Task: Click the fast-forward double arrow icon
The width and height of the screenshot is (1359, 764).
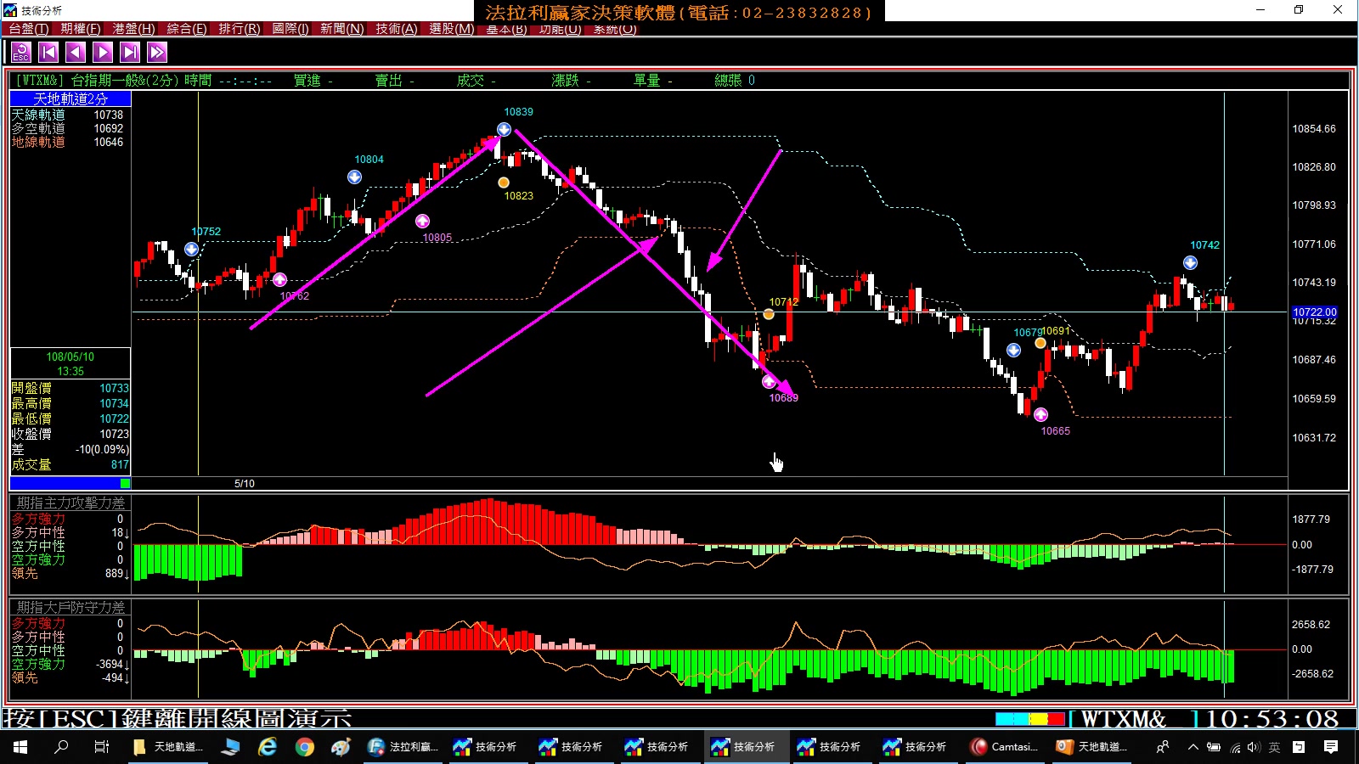Action: (157, 53)
